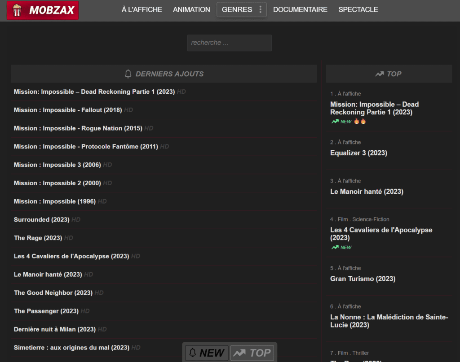Select the SPECTACLE menu item
Image resolution: width=460 pixels, height=362 pixels.
coord(358,9)
